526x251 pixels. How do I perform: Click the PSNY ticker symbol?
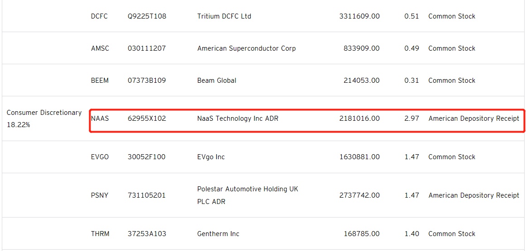point(100,195)
